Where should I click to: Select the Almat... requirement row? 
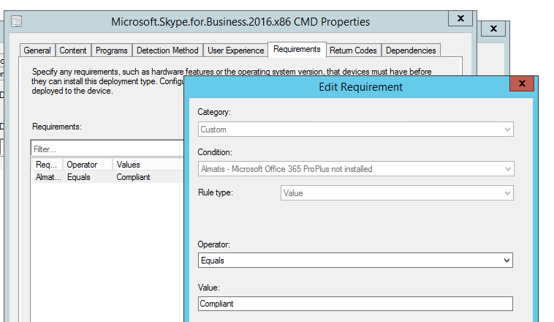pyautogui.click(x=107, y=177)
